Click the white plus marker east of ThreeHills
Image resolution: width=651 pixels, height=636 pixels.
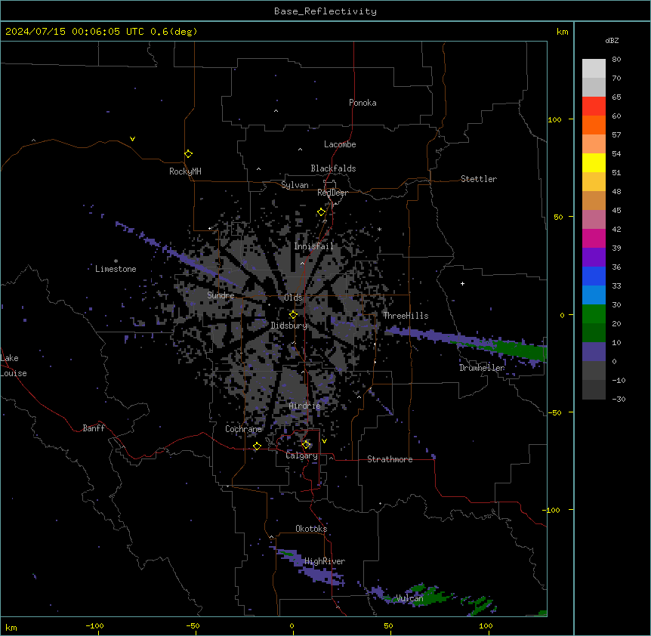coord(462,283)
